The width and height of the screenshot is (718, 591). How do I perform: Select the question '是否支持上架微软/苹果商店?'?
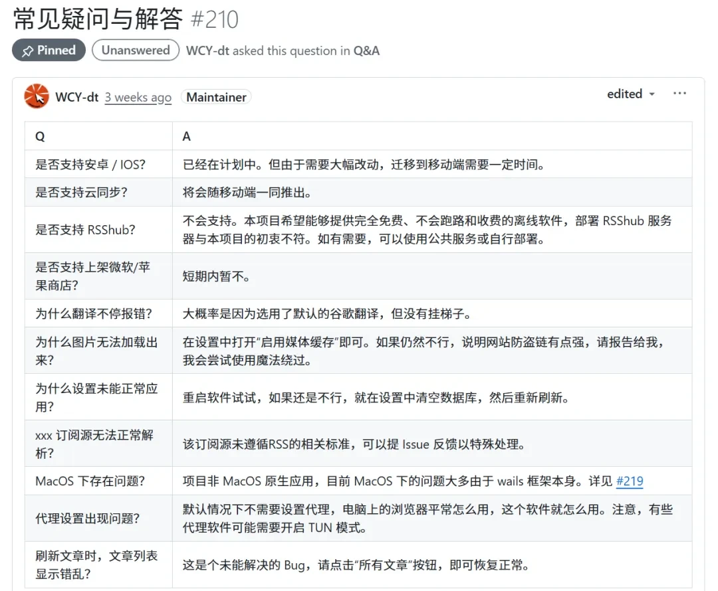(x=93, y=276)
